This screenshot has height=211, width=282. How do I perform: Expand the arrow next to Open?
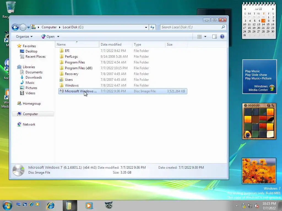tap(58, 37)
